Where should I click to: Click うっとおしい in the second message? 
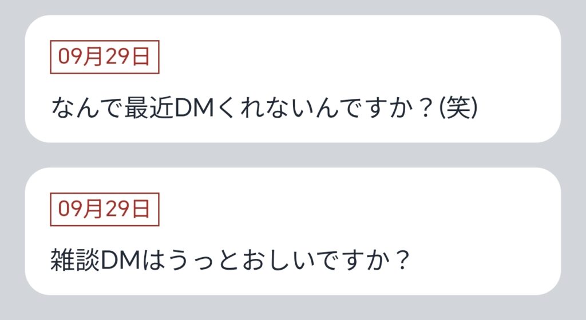(229, 261)
